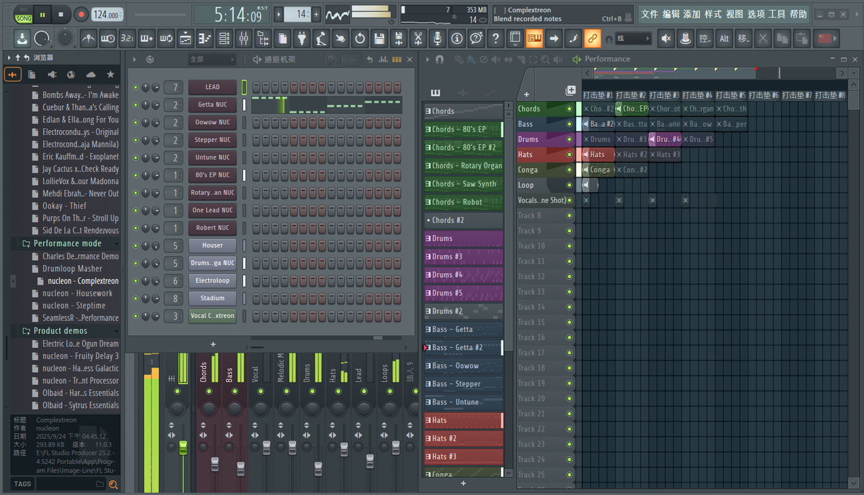The image size is (864, 495).
Task: Open the 线 snap dropdown
Action: 633,38
